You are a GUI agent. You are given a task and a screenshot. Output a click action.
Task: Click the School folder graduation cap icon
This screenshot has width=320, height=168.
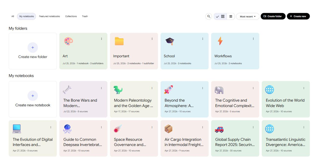click(170, 41)
